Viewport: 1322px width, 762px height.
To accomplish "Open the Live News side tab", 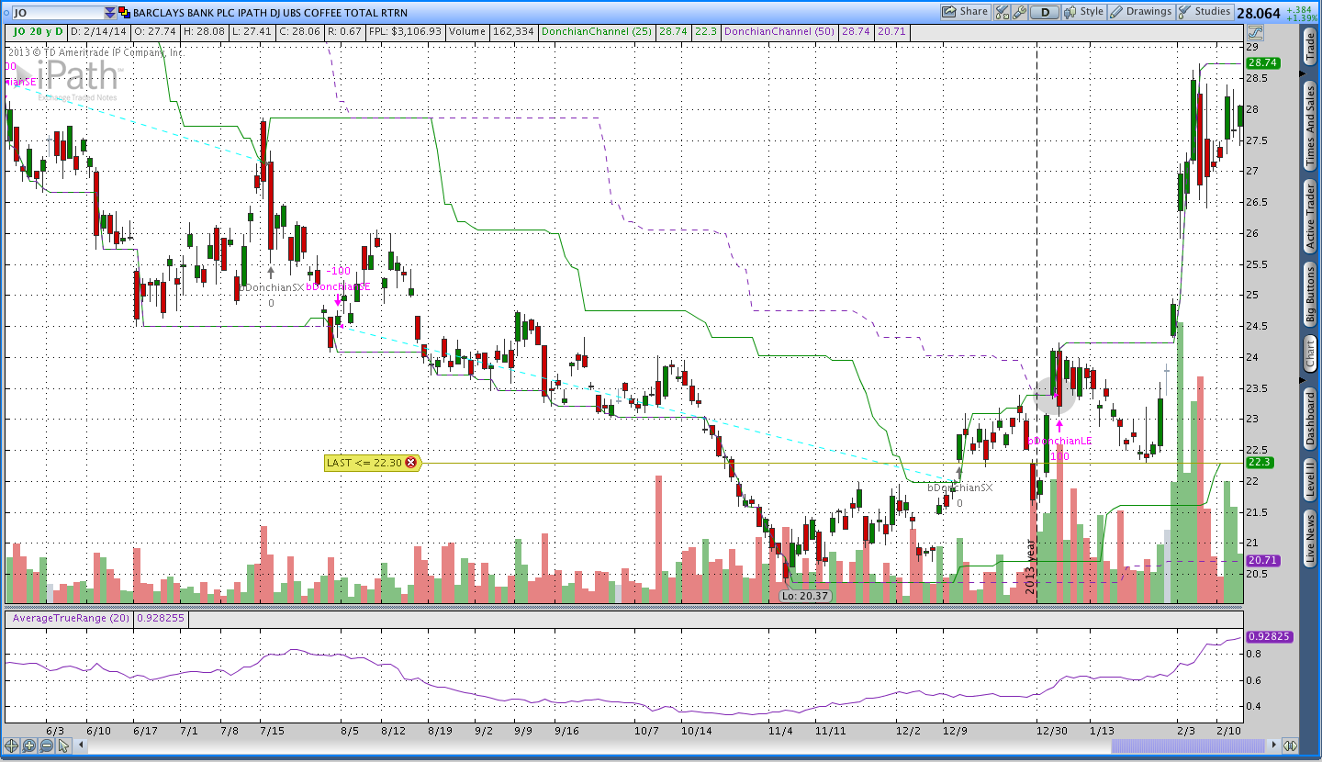I will click(1310, 539).
